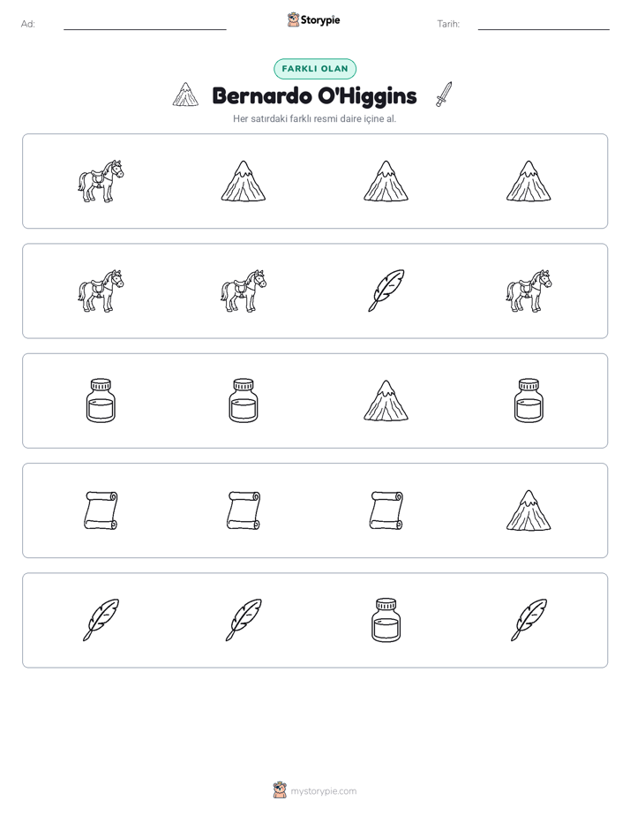Select the mountain in the scroll row
The height and width of the screenshot is (816, 630).
coord(529,510)
